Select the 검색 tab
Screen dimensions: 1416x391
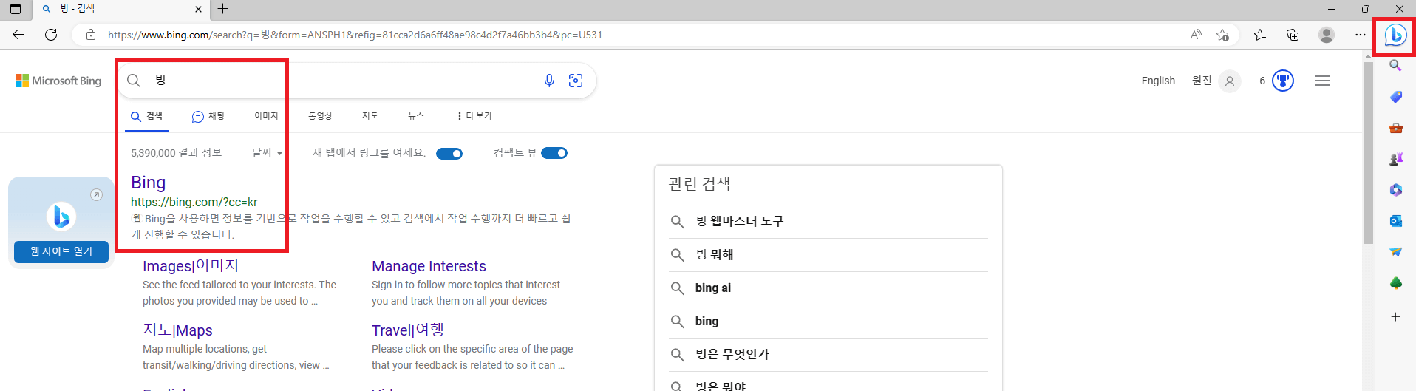pos(146,116)
